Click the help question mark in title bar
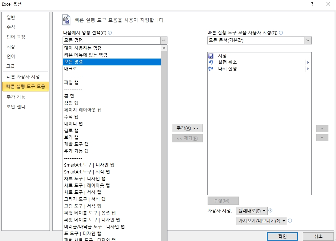336x241 pixels. click(x=312, y=4)
